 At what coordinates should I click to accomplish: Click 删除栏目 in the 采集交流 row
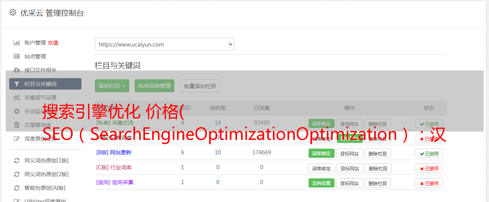pos(378,123)
